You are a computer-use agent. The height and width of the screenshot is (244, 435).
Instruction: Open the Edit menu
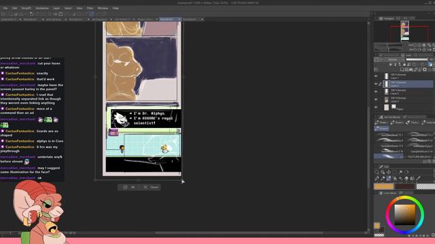tap(14, 8)
